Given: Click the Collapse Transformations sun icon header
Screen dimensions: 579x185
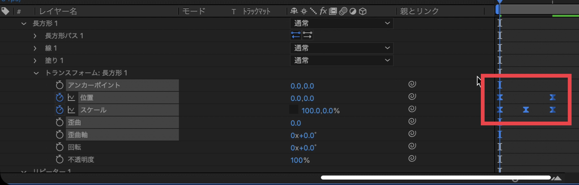Looking at the screenshot, I should (x=304, y=11).
